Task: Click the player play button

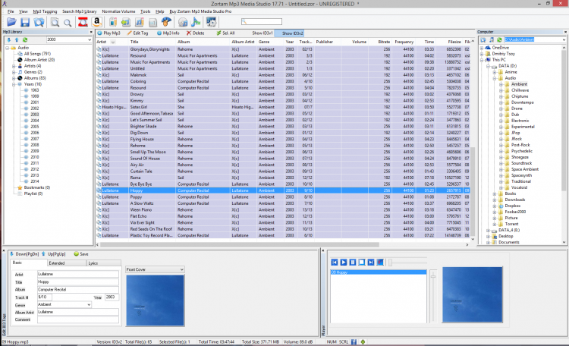Action: [x=344, y=262]
